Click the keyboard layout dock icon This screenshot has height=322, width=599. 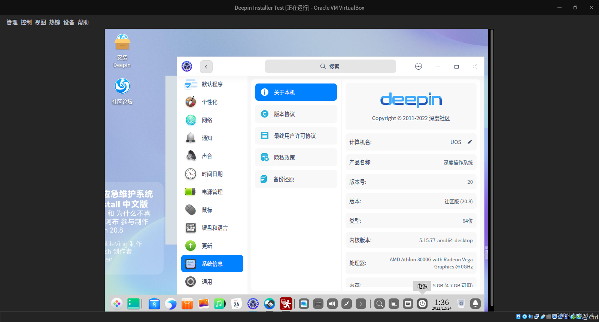click(408, 304)
